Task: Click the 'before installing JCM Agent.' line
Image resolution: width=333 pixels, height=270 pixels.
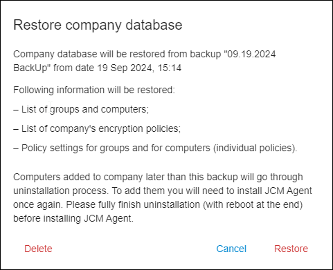Action: (73, 218)
